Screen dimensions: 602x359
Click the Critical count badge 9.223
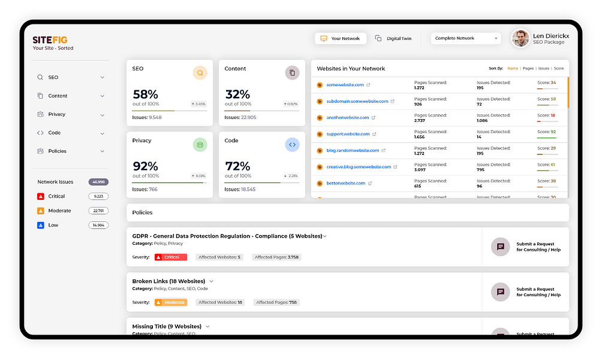[x=98, y=196]
